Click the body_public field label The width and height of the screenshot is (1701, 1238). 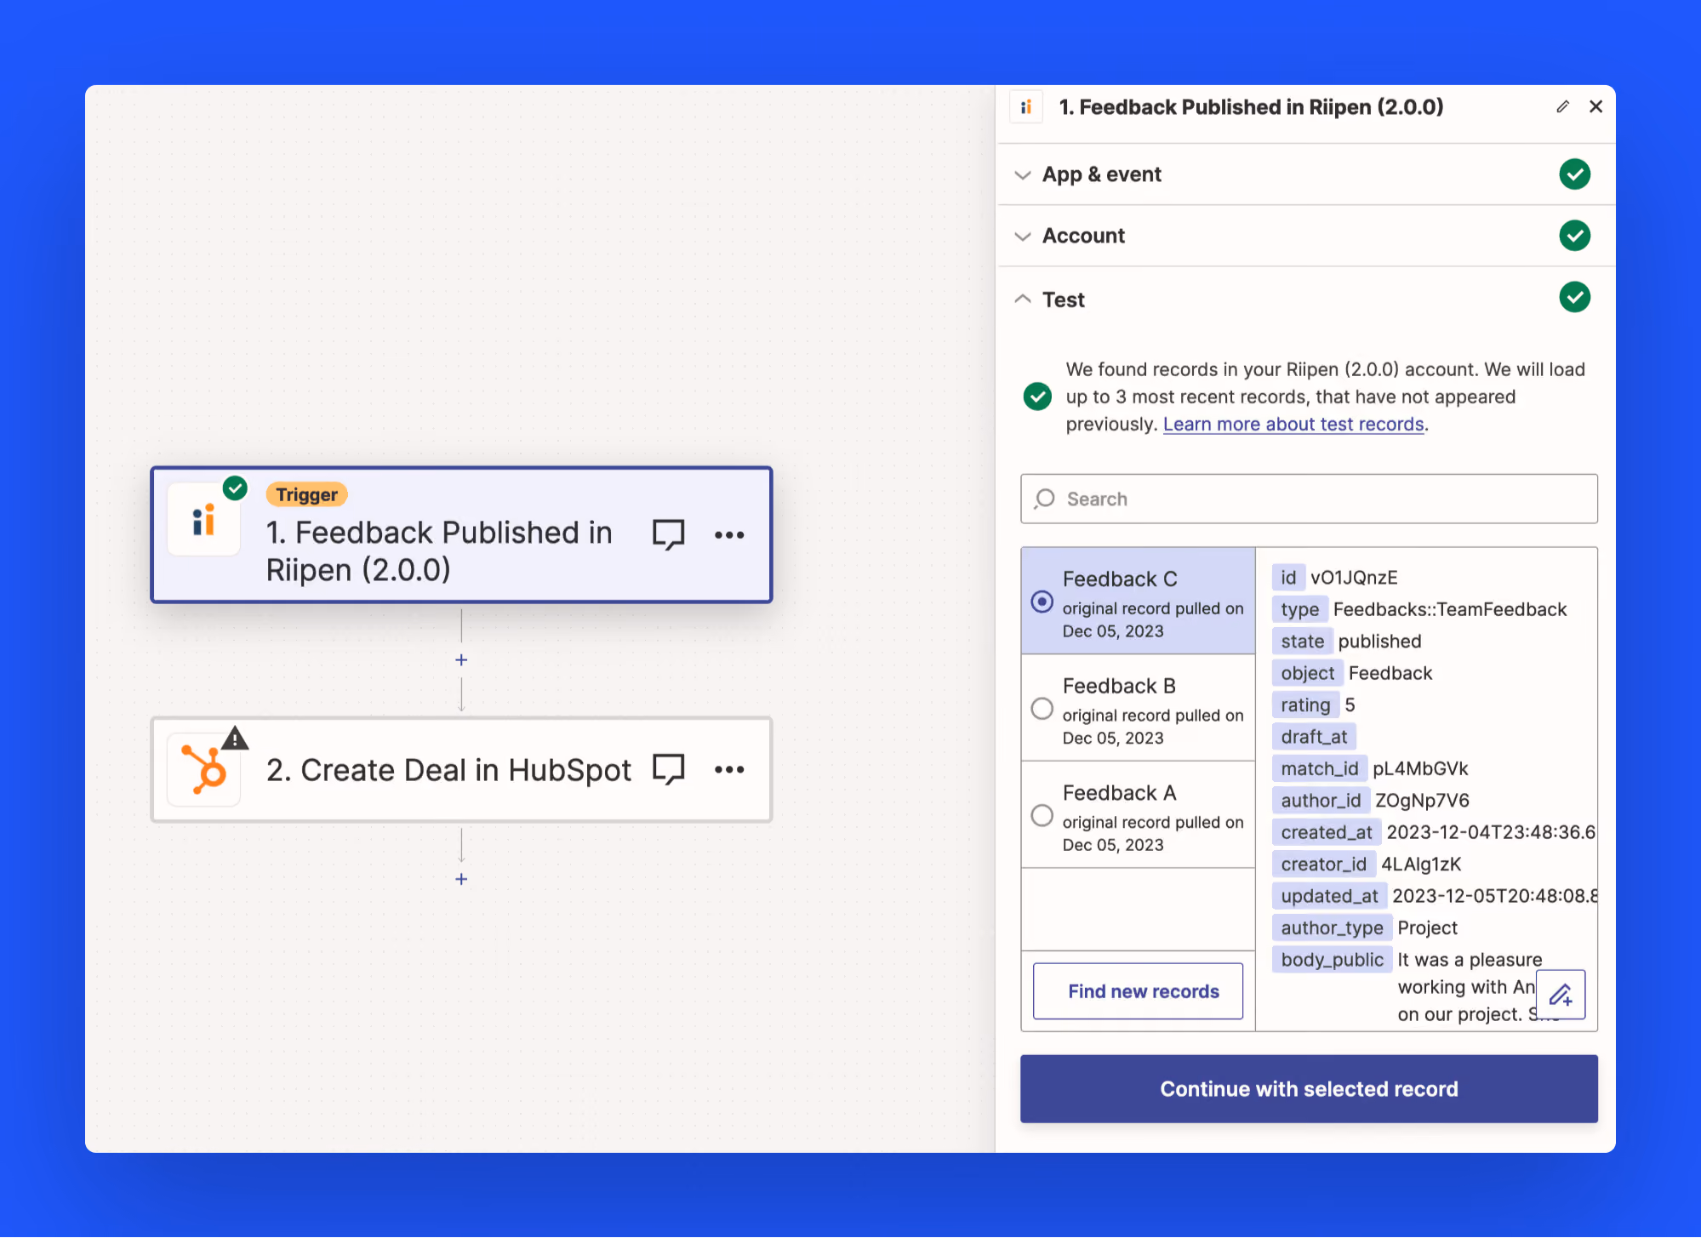point(1332,960)
